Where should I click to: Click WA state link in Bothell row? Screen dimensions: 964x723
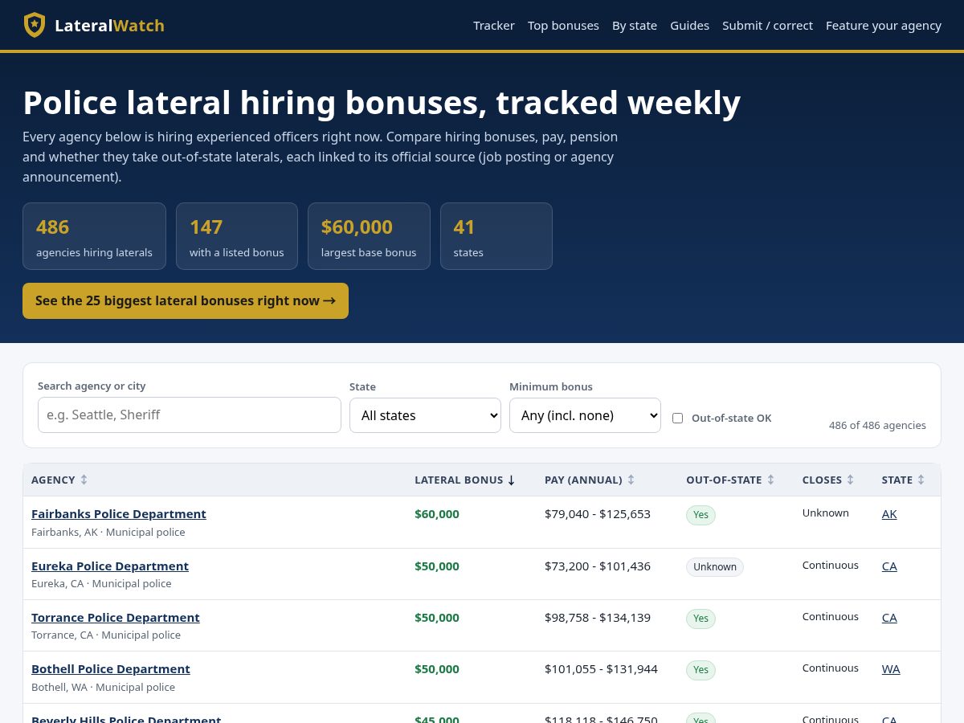tap(891, 668)
